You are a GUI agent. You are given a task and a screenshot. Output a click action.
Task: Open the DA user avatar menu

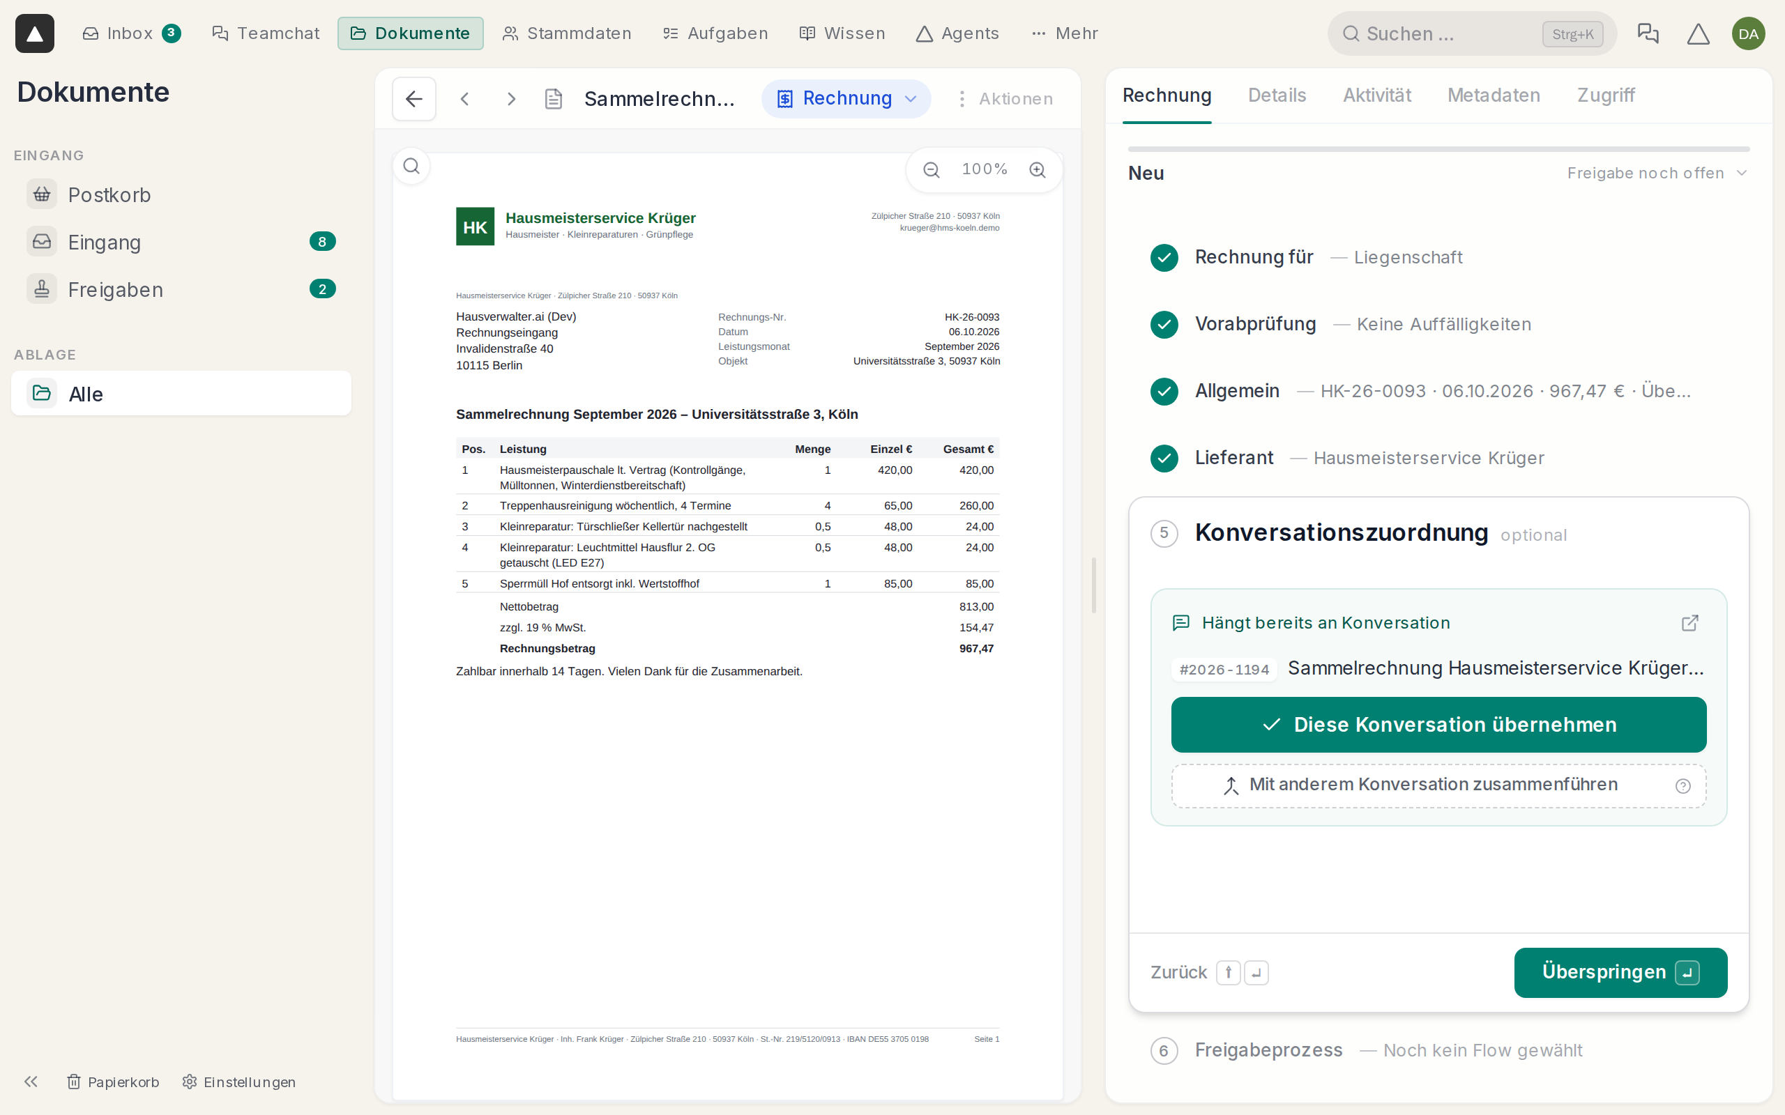click(1748, 33)
